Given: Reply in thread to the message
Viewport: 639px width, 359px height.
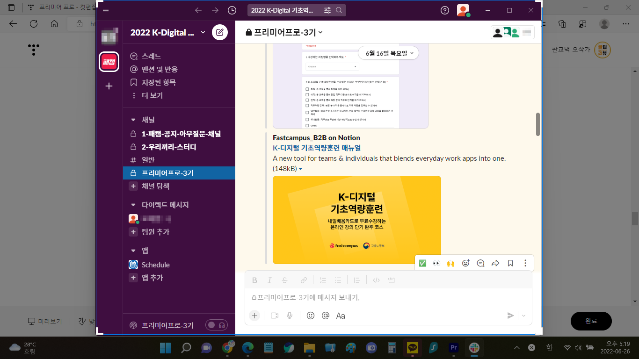Looking at the screenshot, I should [x=480, y=263].
